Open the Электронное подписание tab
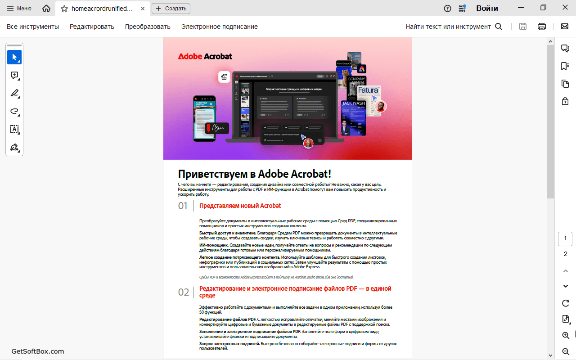The width and height of the screenshot is (576, 360). tap(220, 27)
